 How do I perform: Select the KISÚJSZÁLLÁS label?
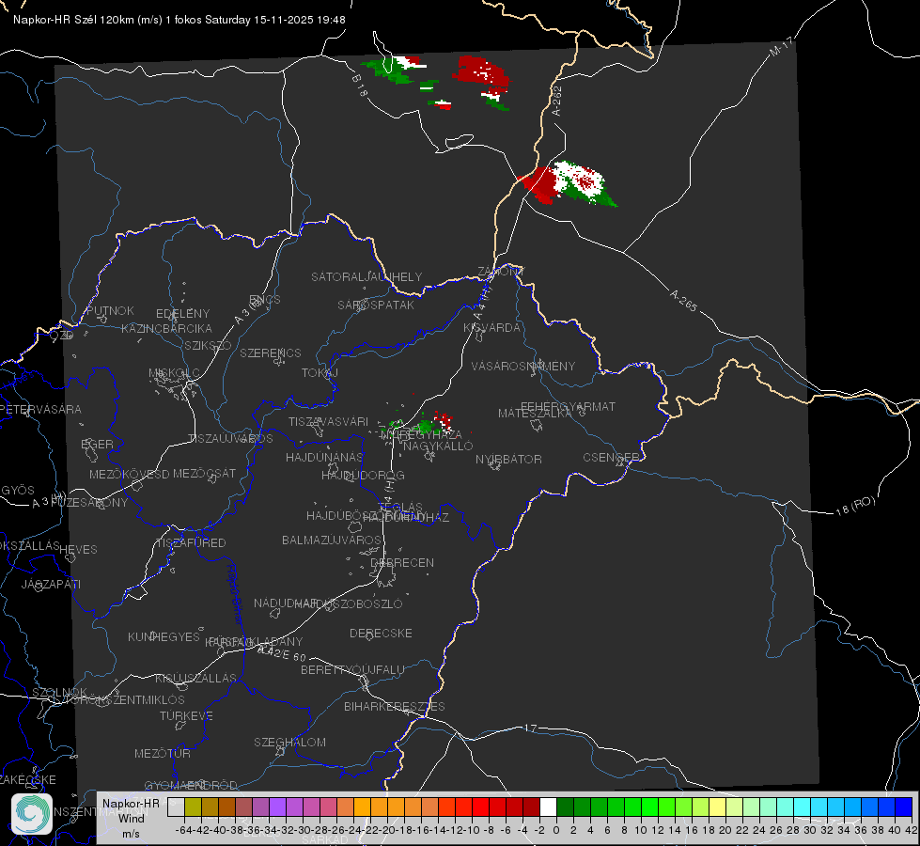pos(196,678)
